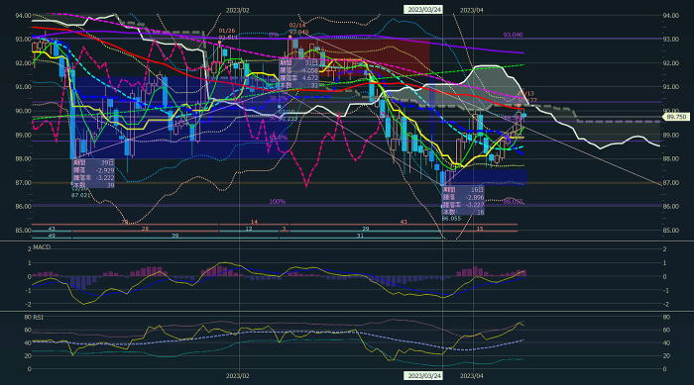Screen dimensions: 694x385
Task: Open the 31日 period info box
Action: [x=298, y=74]
